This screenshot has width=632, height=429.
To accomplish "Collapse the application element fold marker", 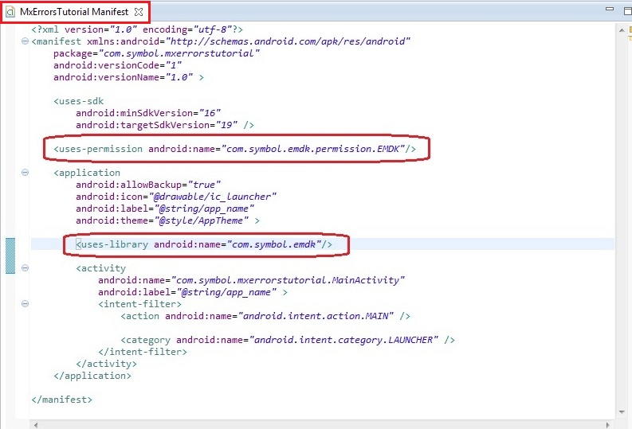I will (26, 173).
